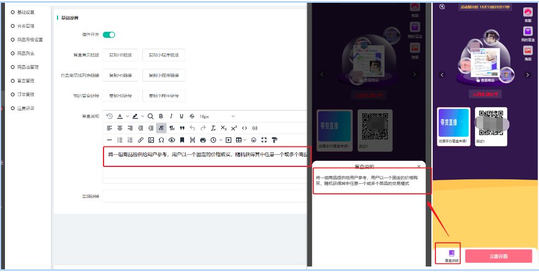Increase indent with the indent icon
The width and height of the screenshot is (539, 272).
click(151, 128)
